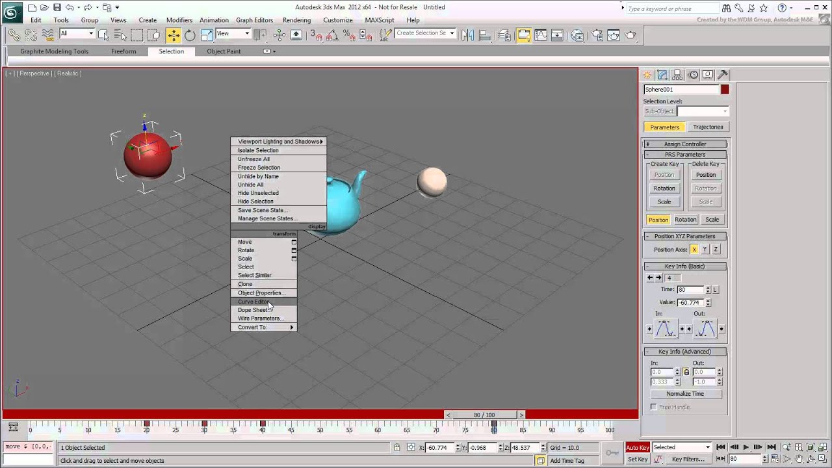The image size is (832, 468).
Task: Activate the Select and Rotate tool
Action: click(190, 35)
